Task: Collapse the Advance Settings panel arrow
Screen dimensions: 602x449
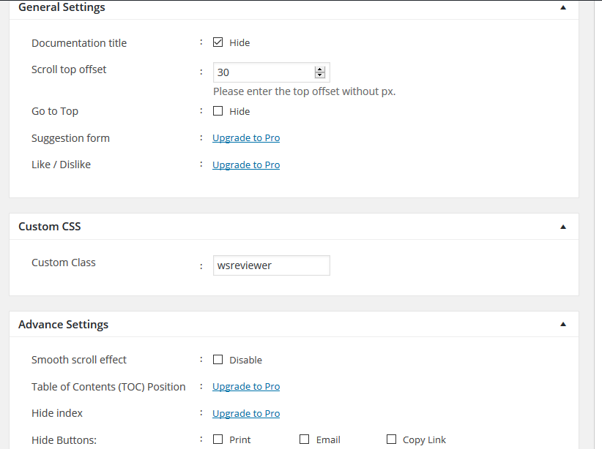Action: click(563, 325)
